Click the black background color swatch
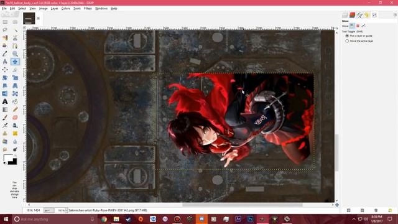The width and height of the screenshot is (398, 224). (13, 162)
